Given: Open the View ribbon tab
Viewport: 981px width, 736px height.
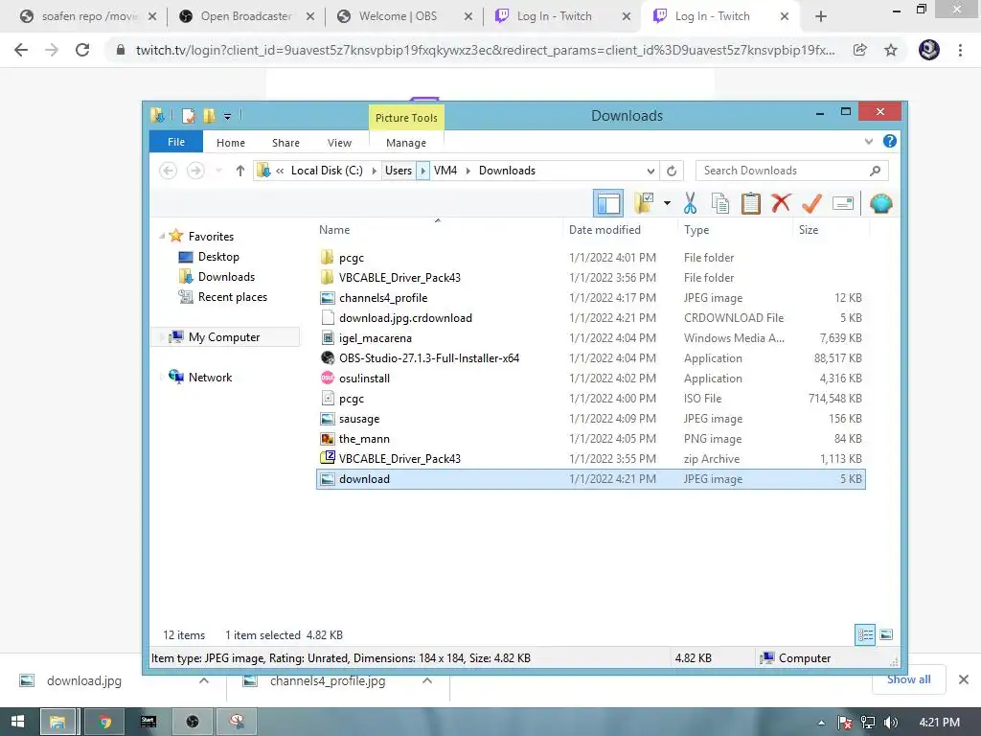Looking at the screenshot, I should [339, 143].
